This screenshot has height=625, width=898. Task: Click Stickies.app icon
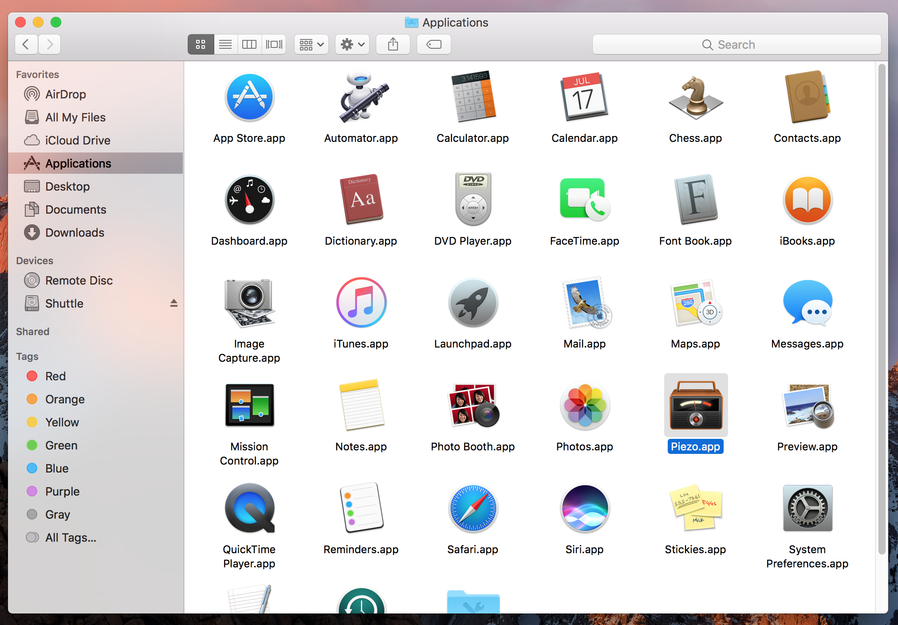tap(695, 508)
